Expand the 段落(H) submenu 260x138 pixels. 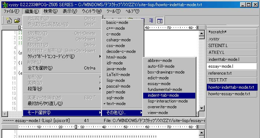62,88
